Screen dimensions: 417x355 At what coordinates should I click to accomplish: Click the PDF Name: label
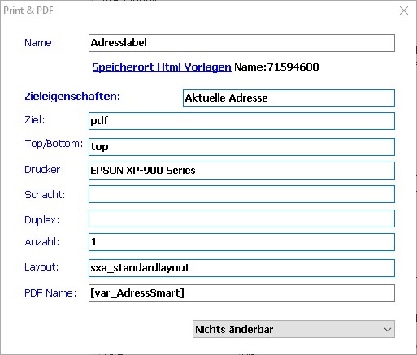[x=50, y=293]
